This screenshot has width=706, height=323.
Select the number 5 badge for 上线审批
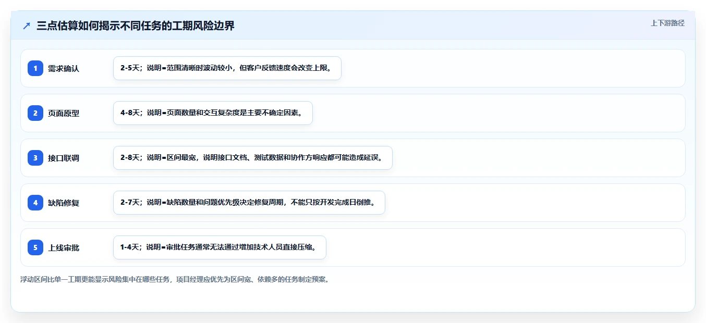[x=35, y=247]
